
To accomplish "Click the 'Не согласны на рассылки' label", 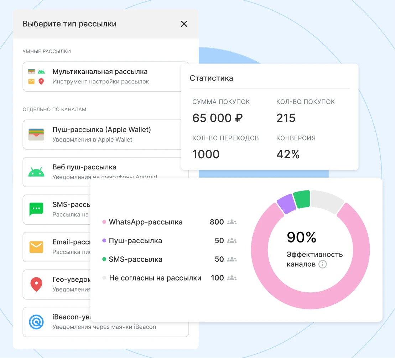I will (x=155, y=278).
